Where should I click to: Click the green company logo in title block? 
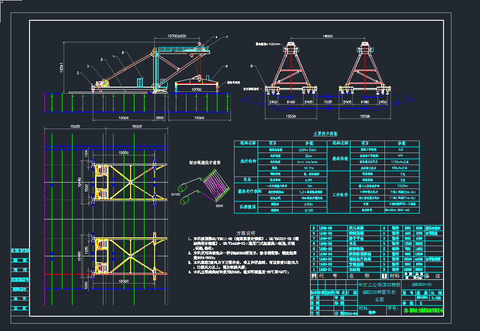point(407,311)
